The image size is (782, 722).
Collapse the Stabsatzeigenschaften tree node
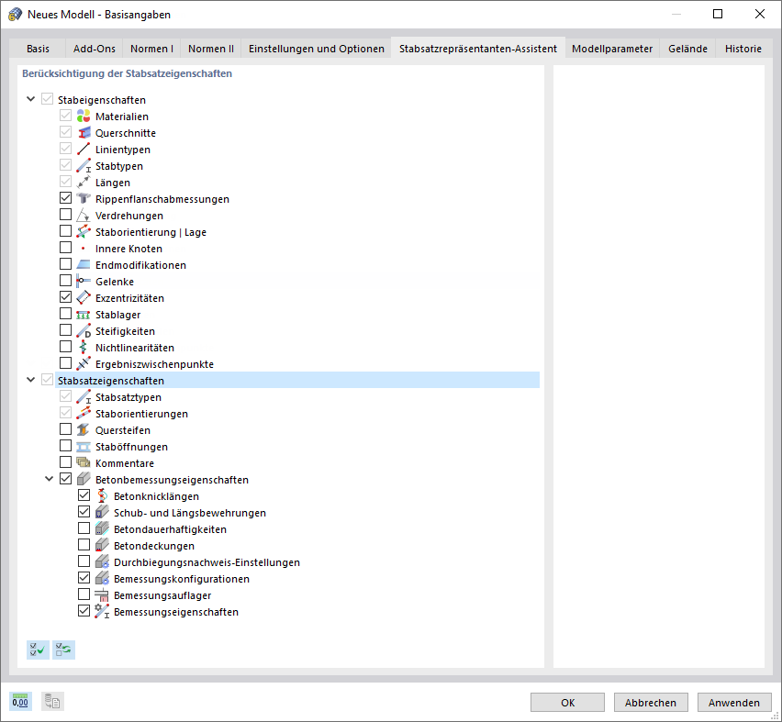point(30,380)
